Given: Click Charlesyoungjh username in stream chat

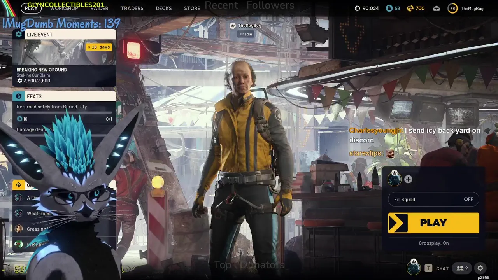Looking at the screenshot, I should pyautogui.click(x=376, y=131).
